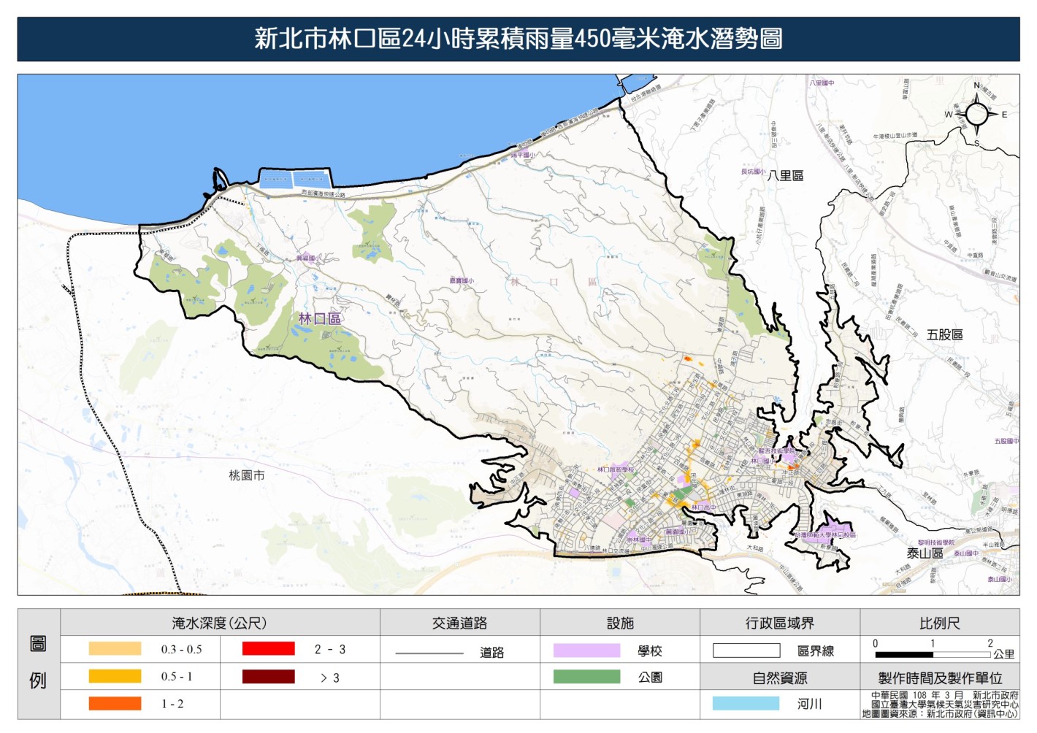Click the 麗園國小 school label
The height and width of the screenshot is (733, 1037).
coord(678,531)
